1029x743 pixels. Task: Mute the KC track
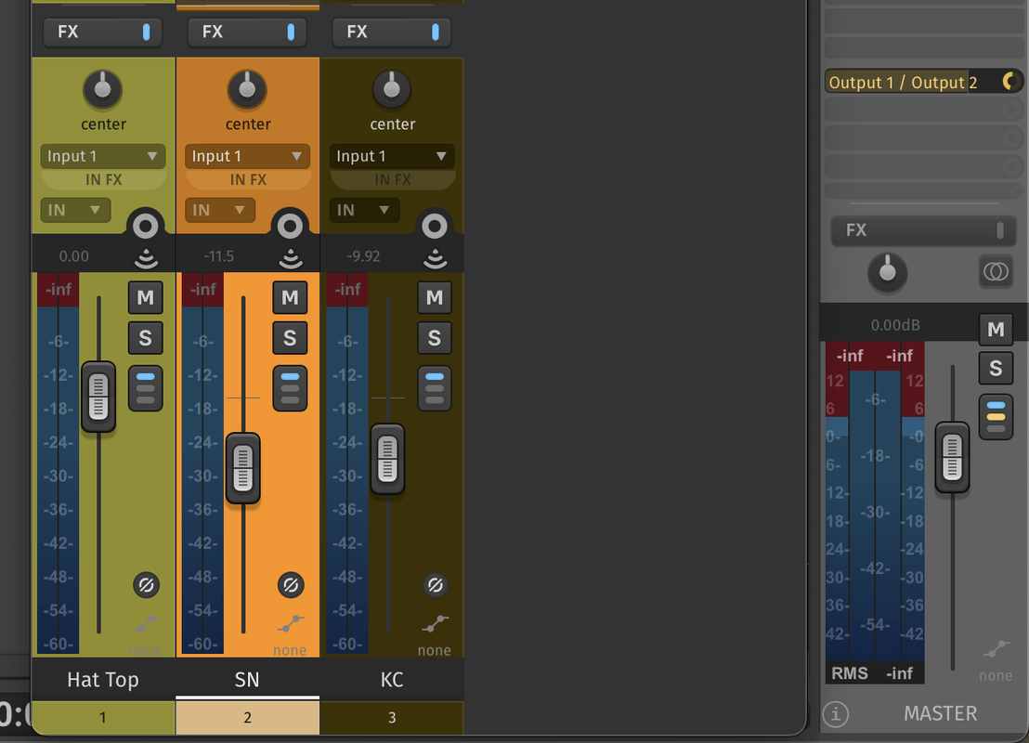tap(435, 297)
